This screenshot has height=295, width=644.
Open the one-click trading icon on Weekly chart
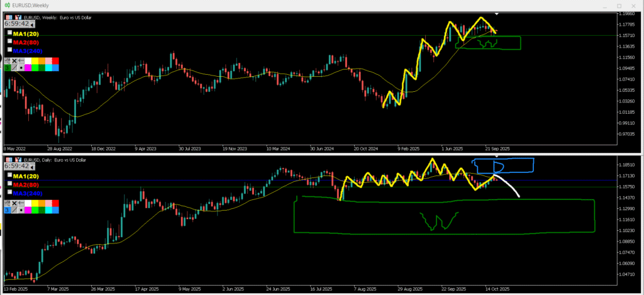pyautogui.click(x=9, y=18)
